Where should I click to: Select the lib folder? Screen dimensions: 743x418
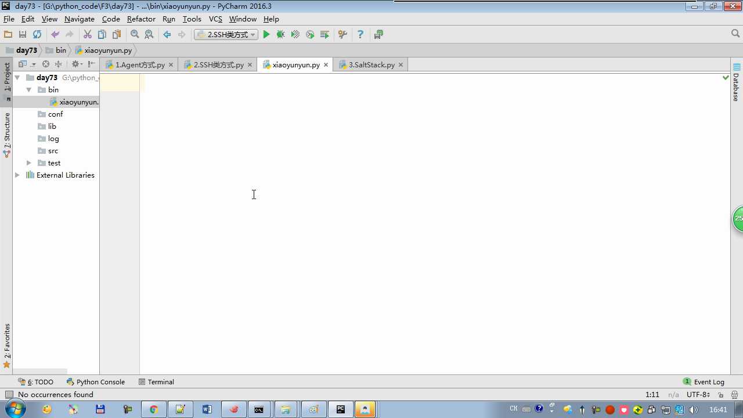tap(47, 127)
